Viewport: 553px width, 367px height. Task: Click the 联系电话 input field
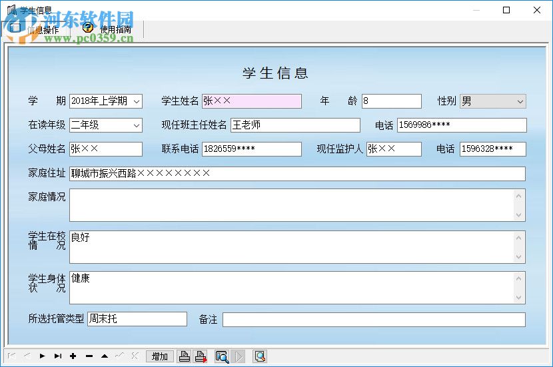pos(252,149)
